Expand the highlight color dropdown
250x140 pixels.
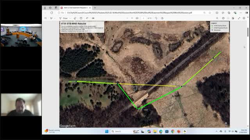55,18
